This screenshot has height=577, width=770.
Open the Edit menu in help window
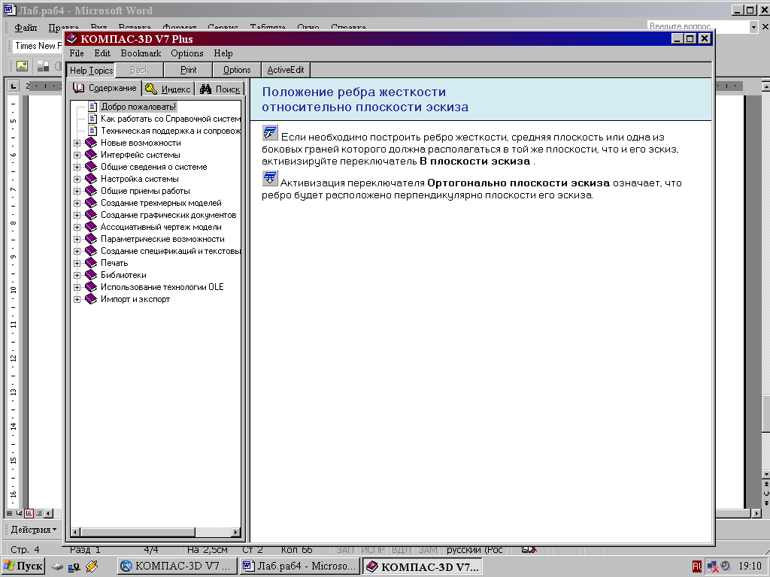pyautogui.click(x=102, y=53)
